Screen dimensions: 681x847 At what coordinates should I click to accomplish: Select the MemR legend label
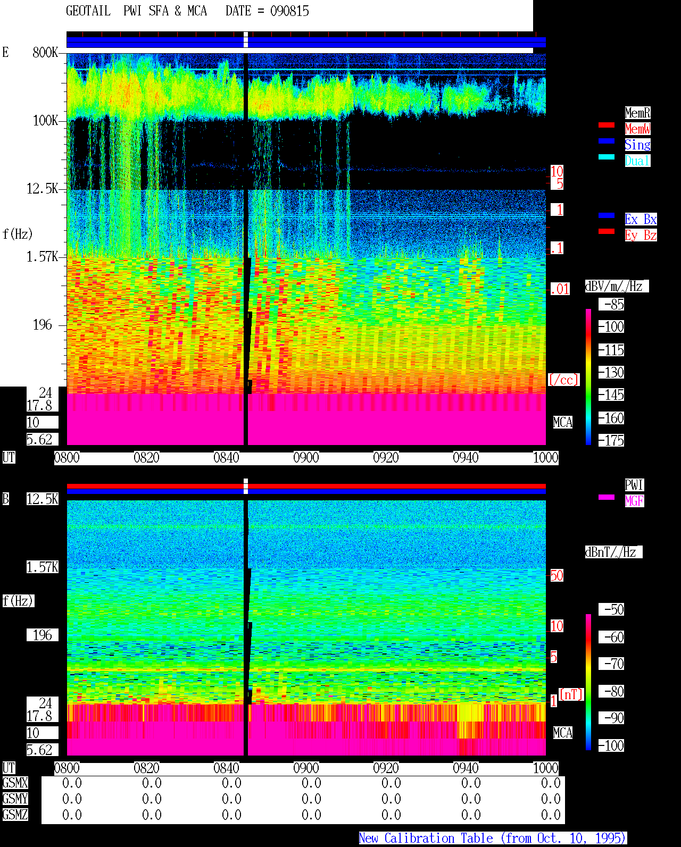pos(637,113)
